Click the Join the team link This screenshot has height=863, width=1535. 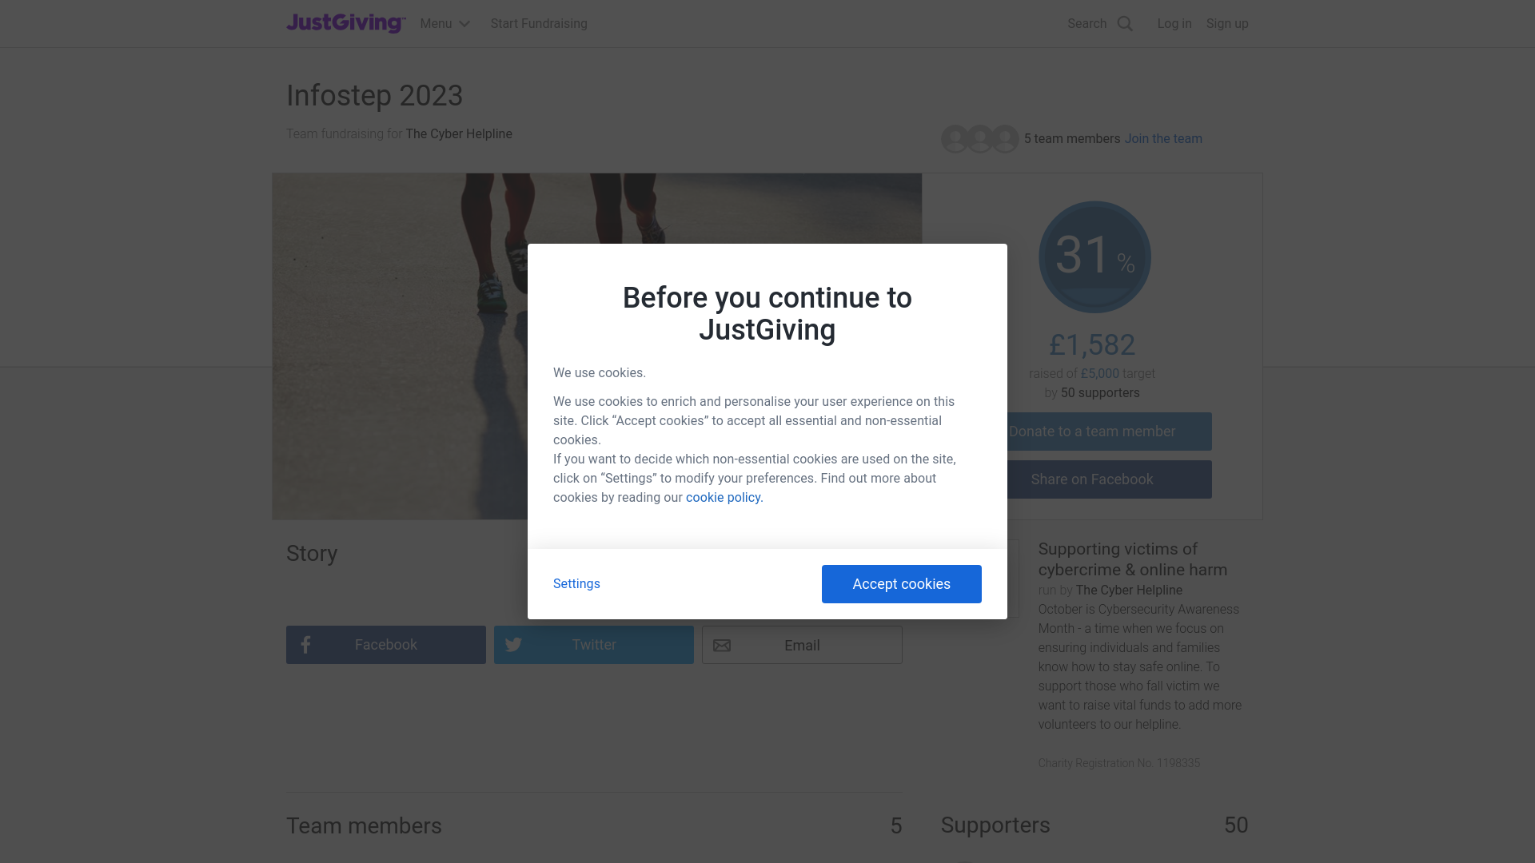(1163, 138)
